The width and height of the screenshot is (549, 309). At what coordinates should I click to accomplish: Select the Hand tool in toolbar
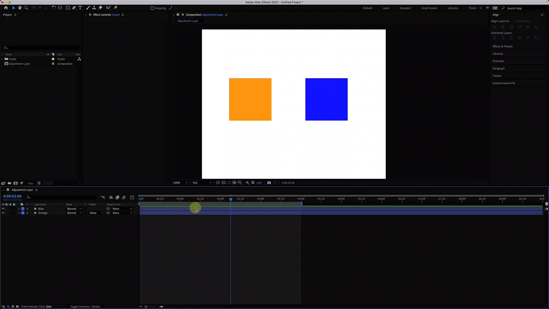coord(20,8)
